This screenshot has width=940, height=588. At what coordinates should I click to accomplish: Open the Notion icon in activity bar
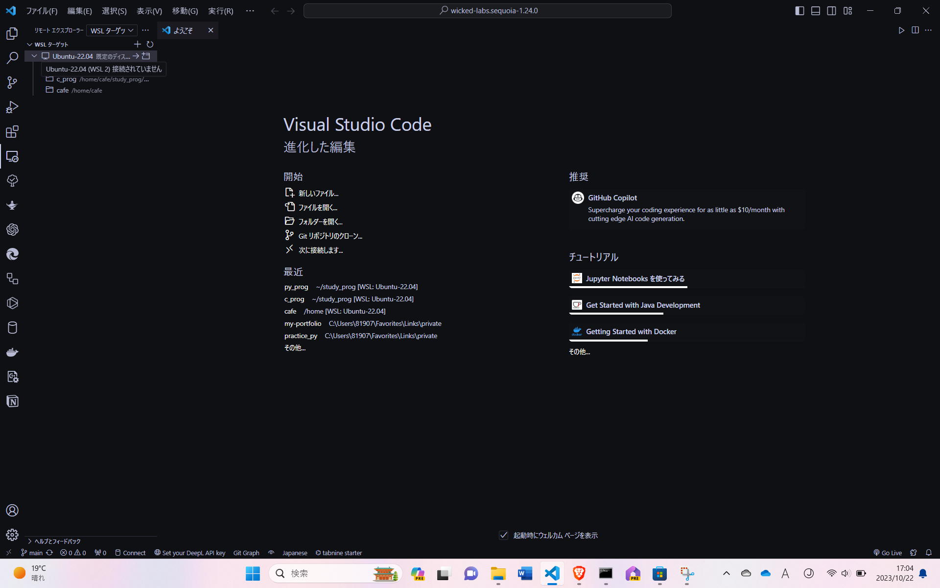point(12,401)
